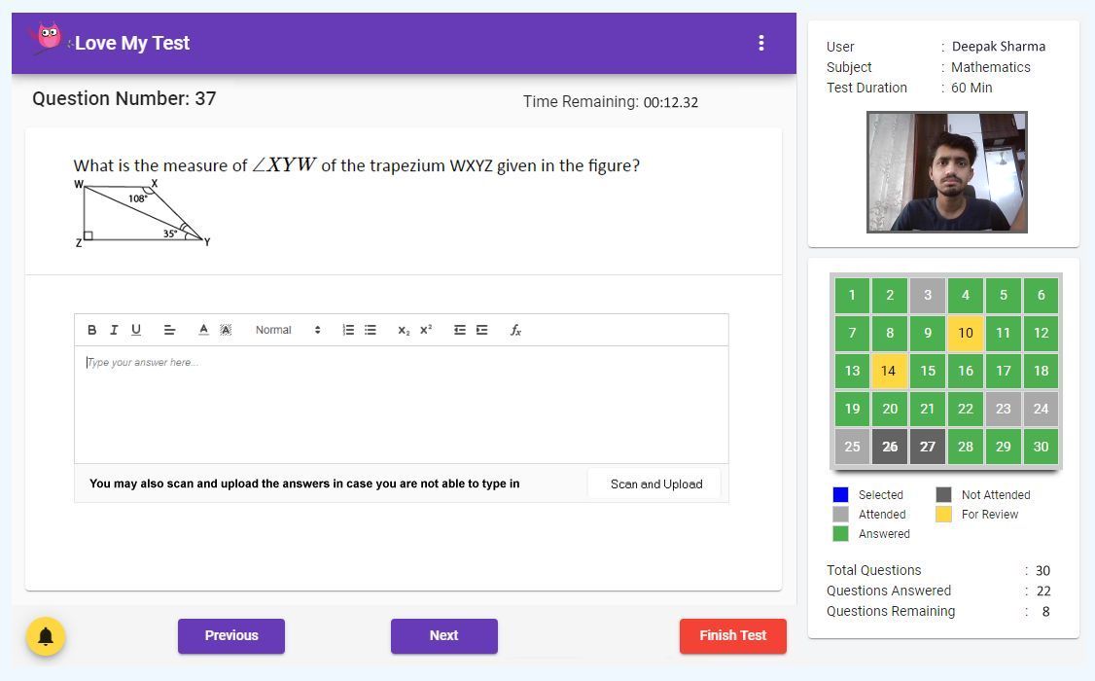
Task: Click inside the answer text area
Action: pyautogui.click(x=402, y=405)
